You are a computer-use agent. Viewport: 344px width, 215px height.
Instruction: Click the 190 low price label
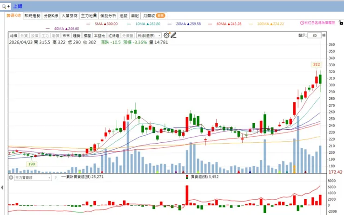click(32, 164)
